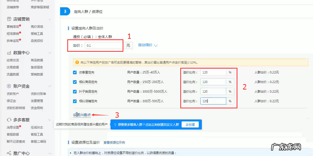Click the 通投(必填):全体人群 label

point(93,37)
